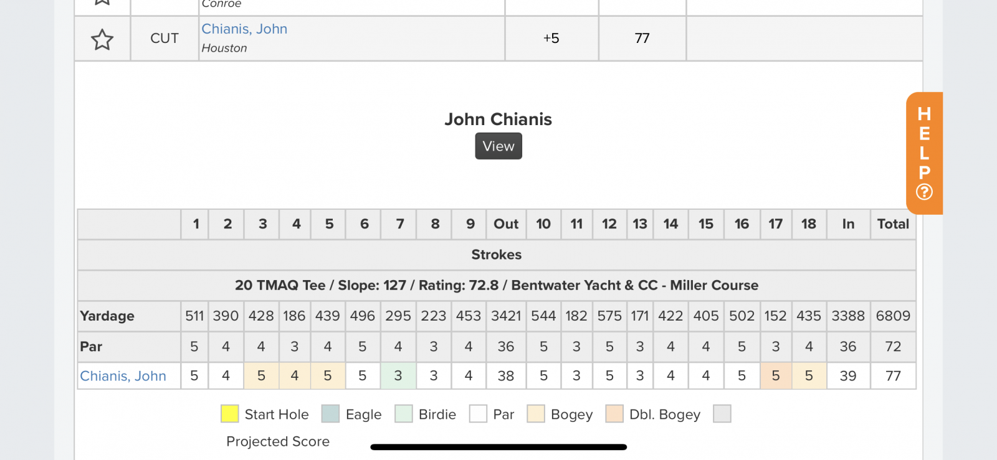Click the double bogey score on hole 17
This screenshot has height=460, width=997.
(776, 376)
